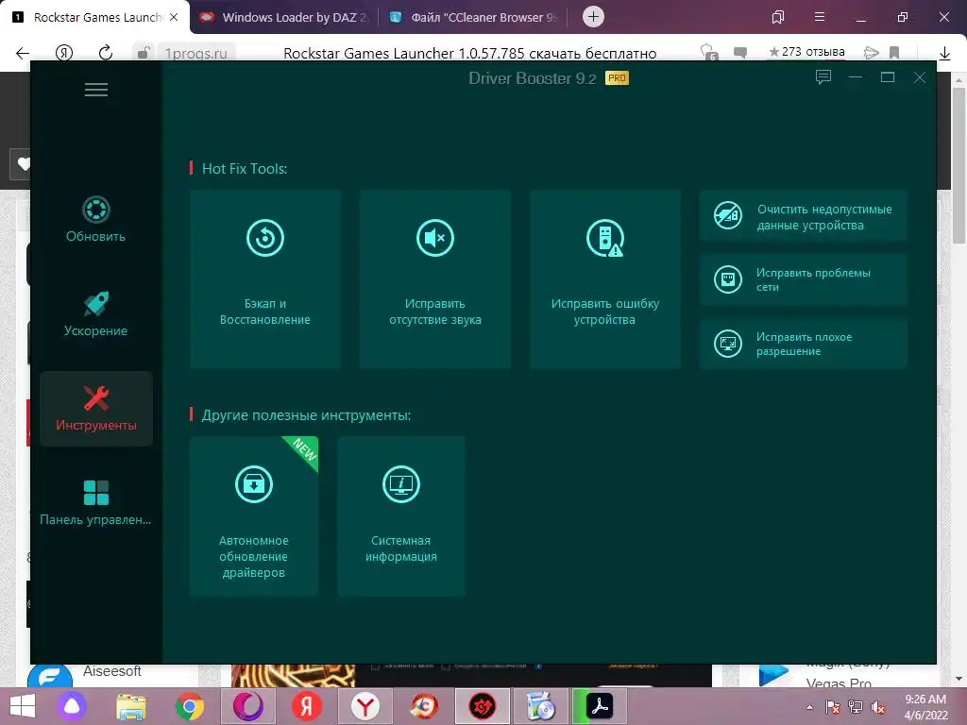Open Adobe Acrobat on taskbar

click(x=600, y=706)
